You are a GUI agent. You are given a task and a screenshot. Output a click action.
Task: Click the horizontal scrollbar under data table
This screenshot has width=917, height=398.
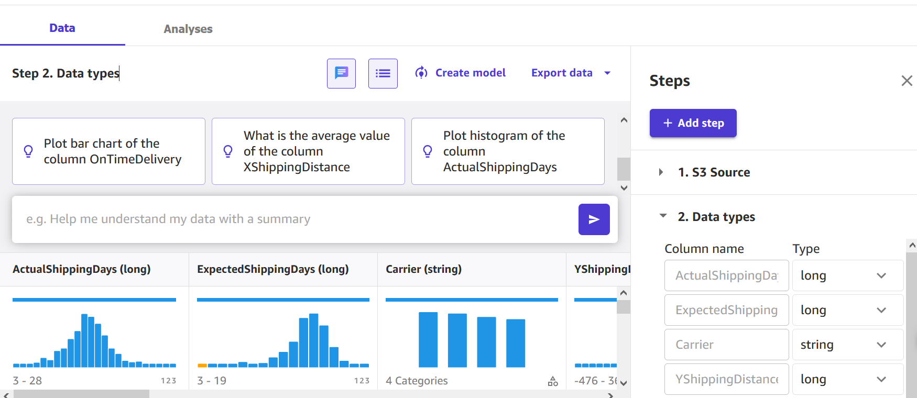pos(81,394)
